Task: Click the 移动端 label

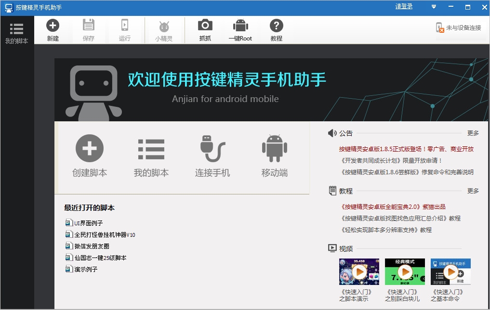Action: (274, 173)
